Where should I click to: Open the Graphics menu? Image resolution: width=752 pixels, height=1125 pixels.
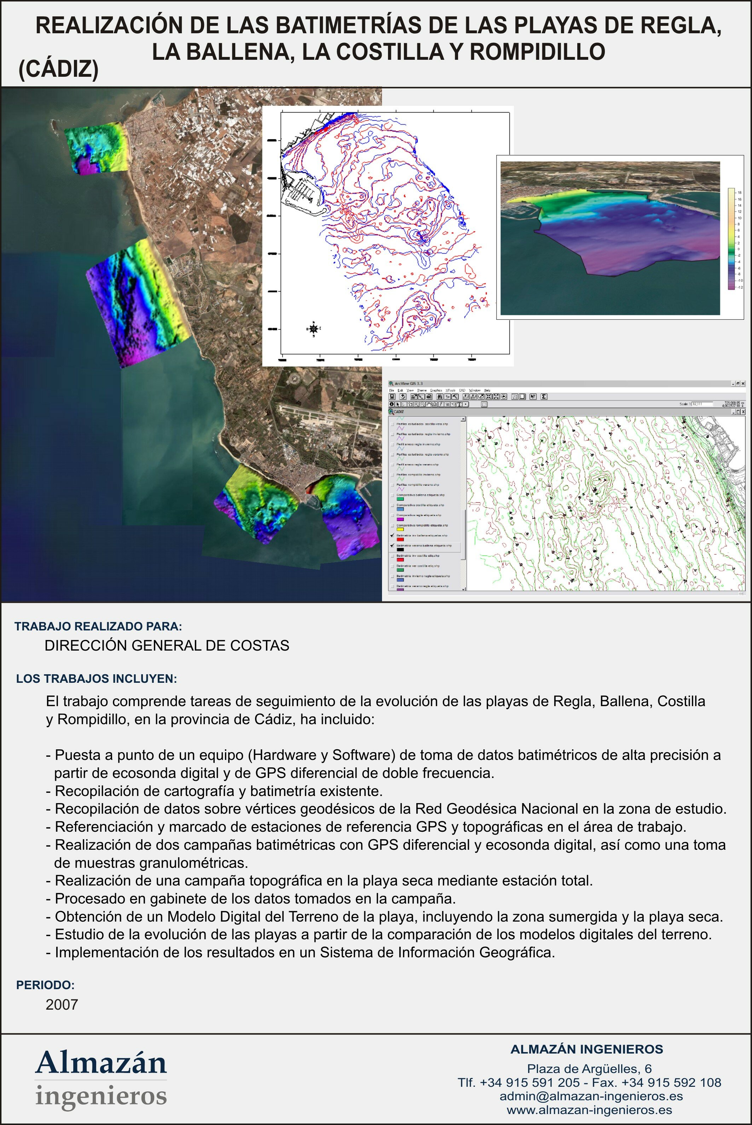click(x=436, y=390)
